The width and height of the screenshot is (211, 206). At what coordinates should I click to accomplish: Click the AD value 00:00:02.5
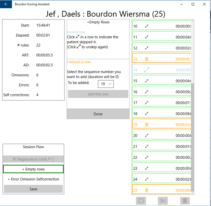coord(45,65)
